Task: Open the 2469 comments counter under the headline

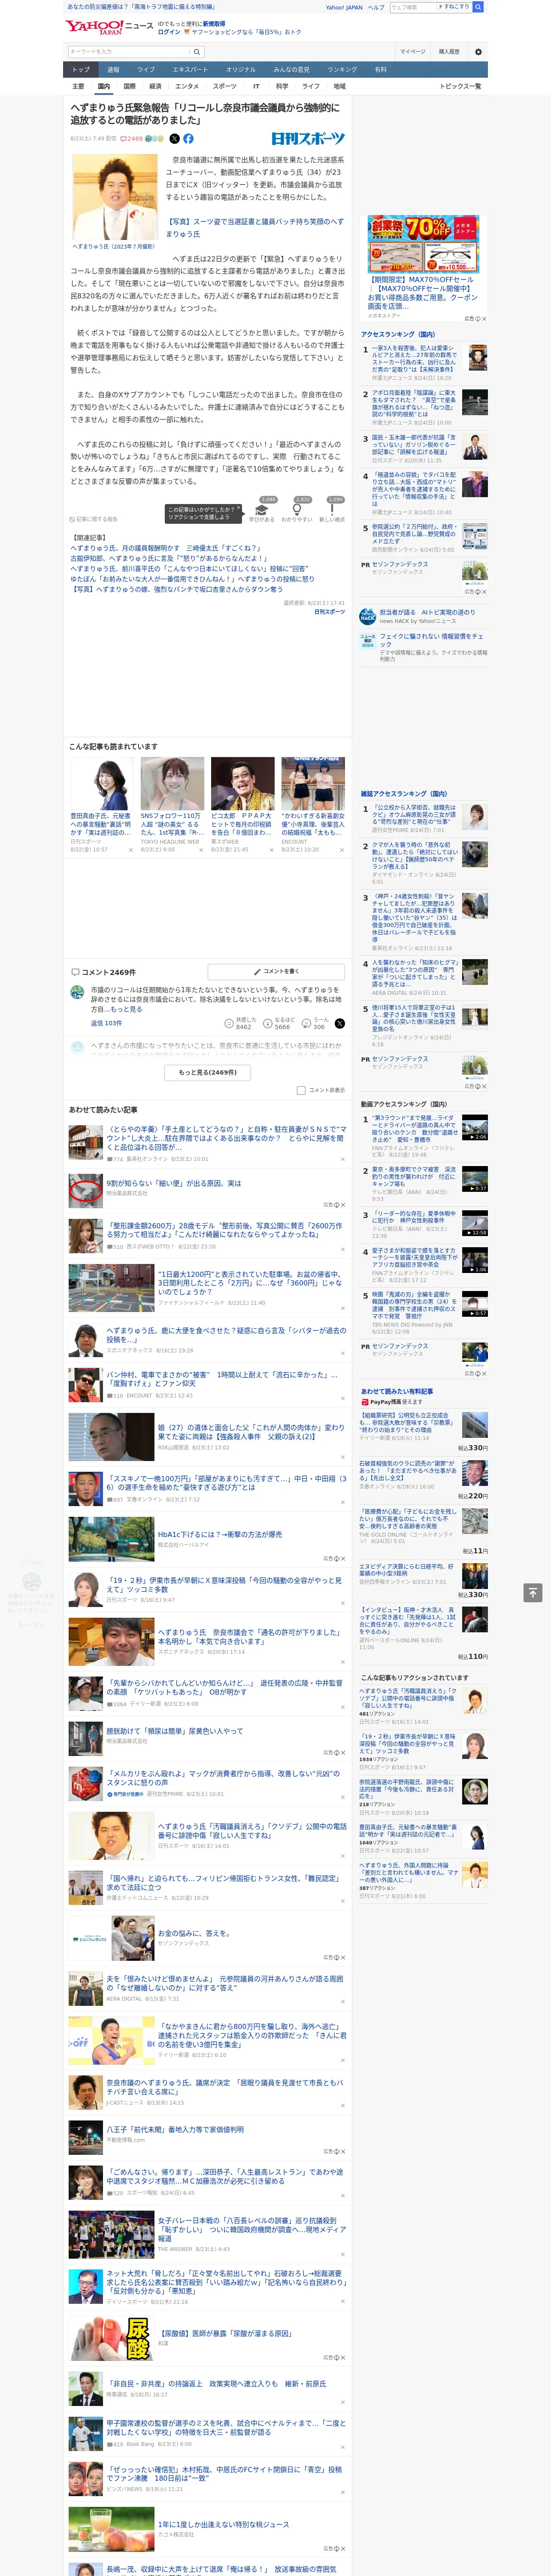Action: coord(132,139)
